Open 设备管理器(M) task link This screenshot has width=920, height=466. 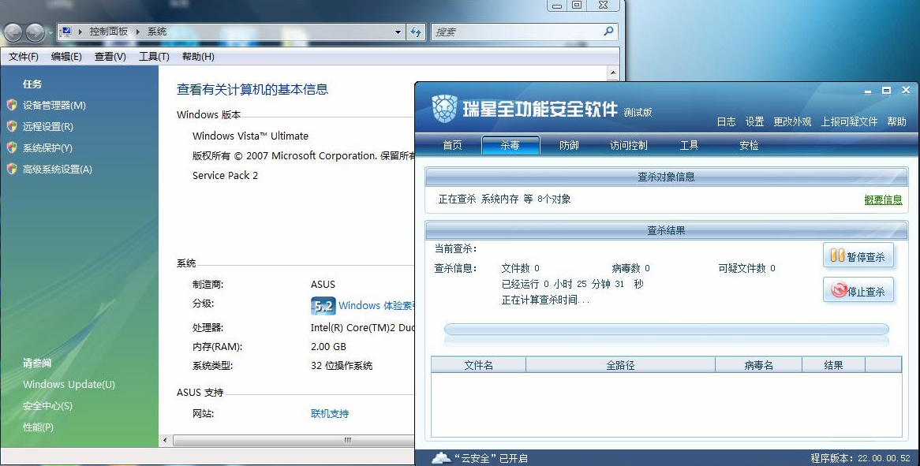[54, 106]
